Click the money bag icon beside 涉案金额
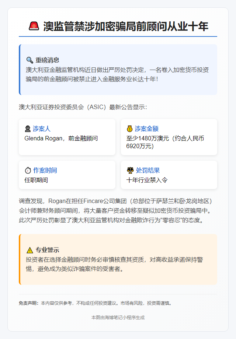The width and height of the screenshot is (236, 339). 129,129
